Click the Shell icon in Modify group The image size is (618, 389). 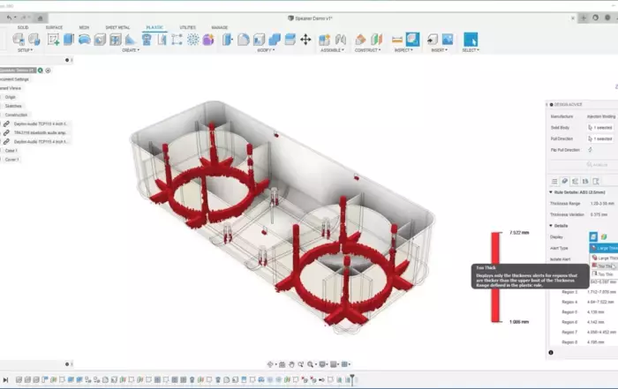coord(259,40)
